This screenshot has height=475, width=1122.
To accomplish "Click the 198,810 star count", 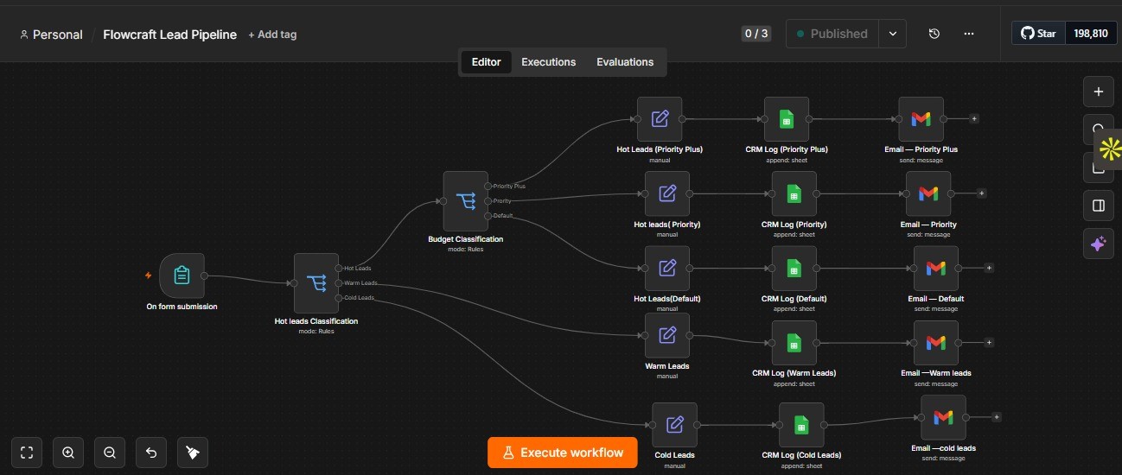I will 1090,34.
